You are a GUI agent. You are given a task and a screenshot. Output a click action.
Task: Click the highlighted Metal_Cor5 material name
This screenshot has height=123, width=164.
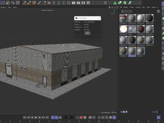(132, 56)
